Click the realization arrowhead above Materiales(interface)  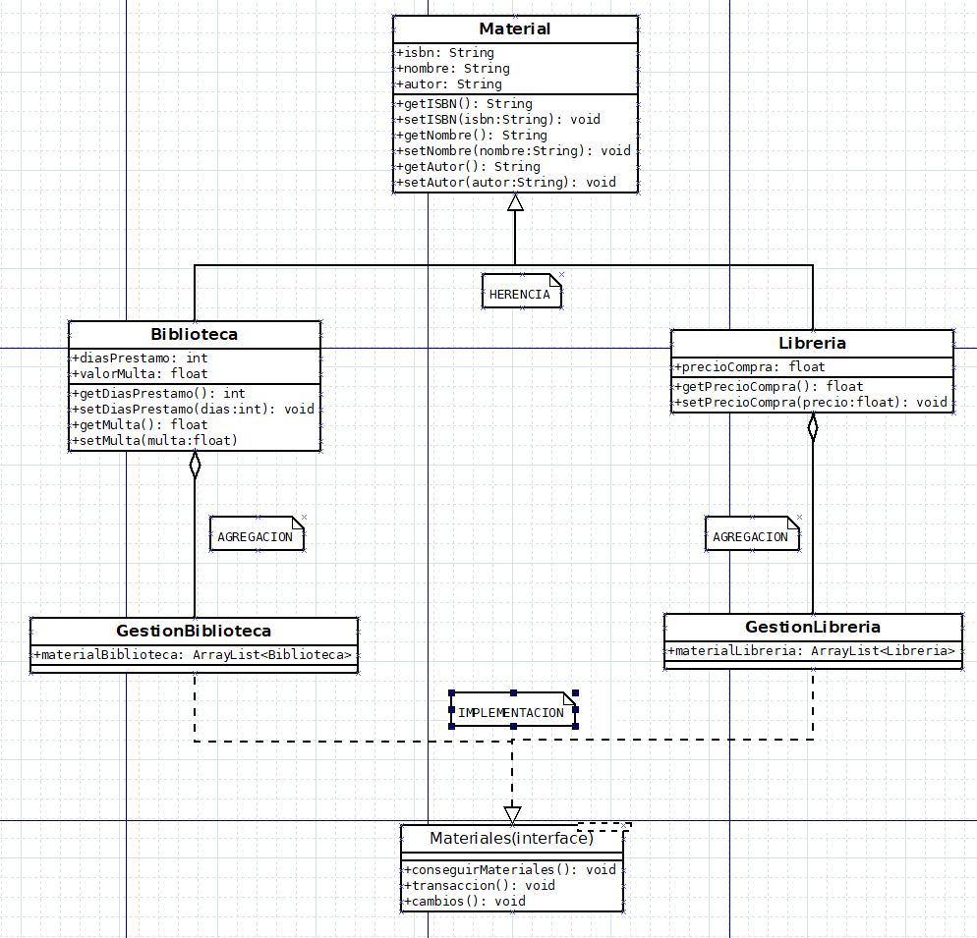pos(512,814)
